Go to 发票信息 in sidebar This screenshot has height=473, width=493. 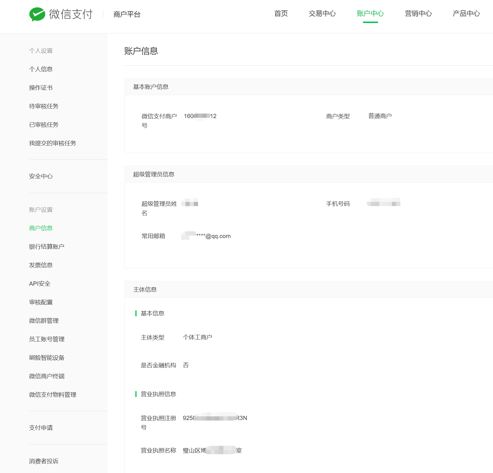point(41,265)
